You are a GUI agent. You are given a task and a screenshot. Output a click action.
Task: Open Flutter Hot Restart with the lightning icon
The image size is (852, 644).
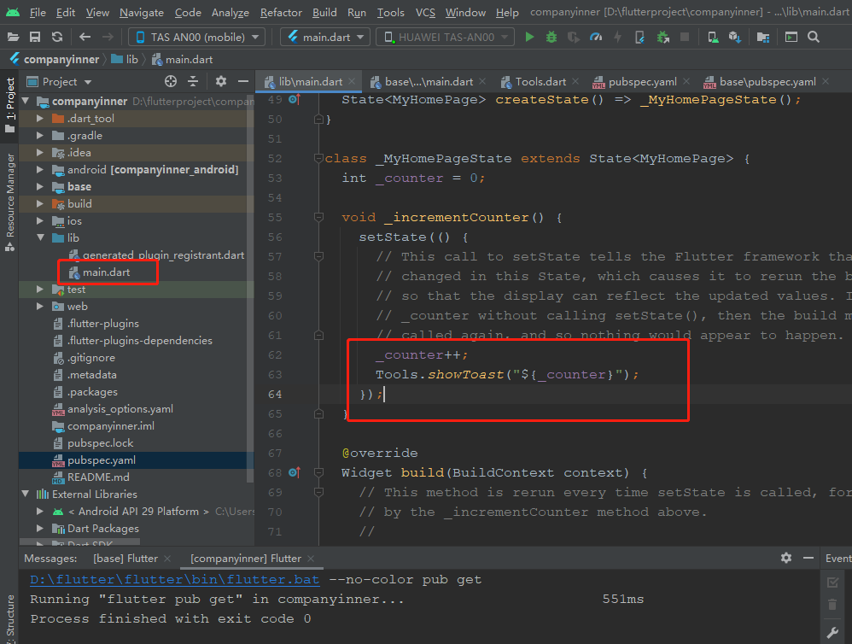click(x=617, y=37)
